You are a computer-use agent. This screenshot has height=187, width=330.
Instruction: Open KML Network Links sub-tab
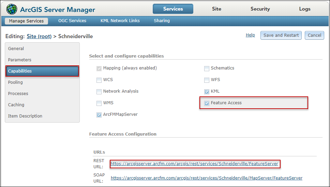pyautogui.click(x=120, y=21)
